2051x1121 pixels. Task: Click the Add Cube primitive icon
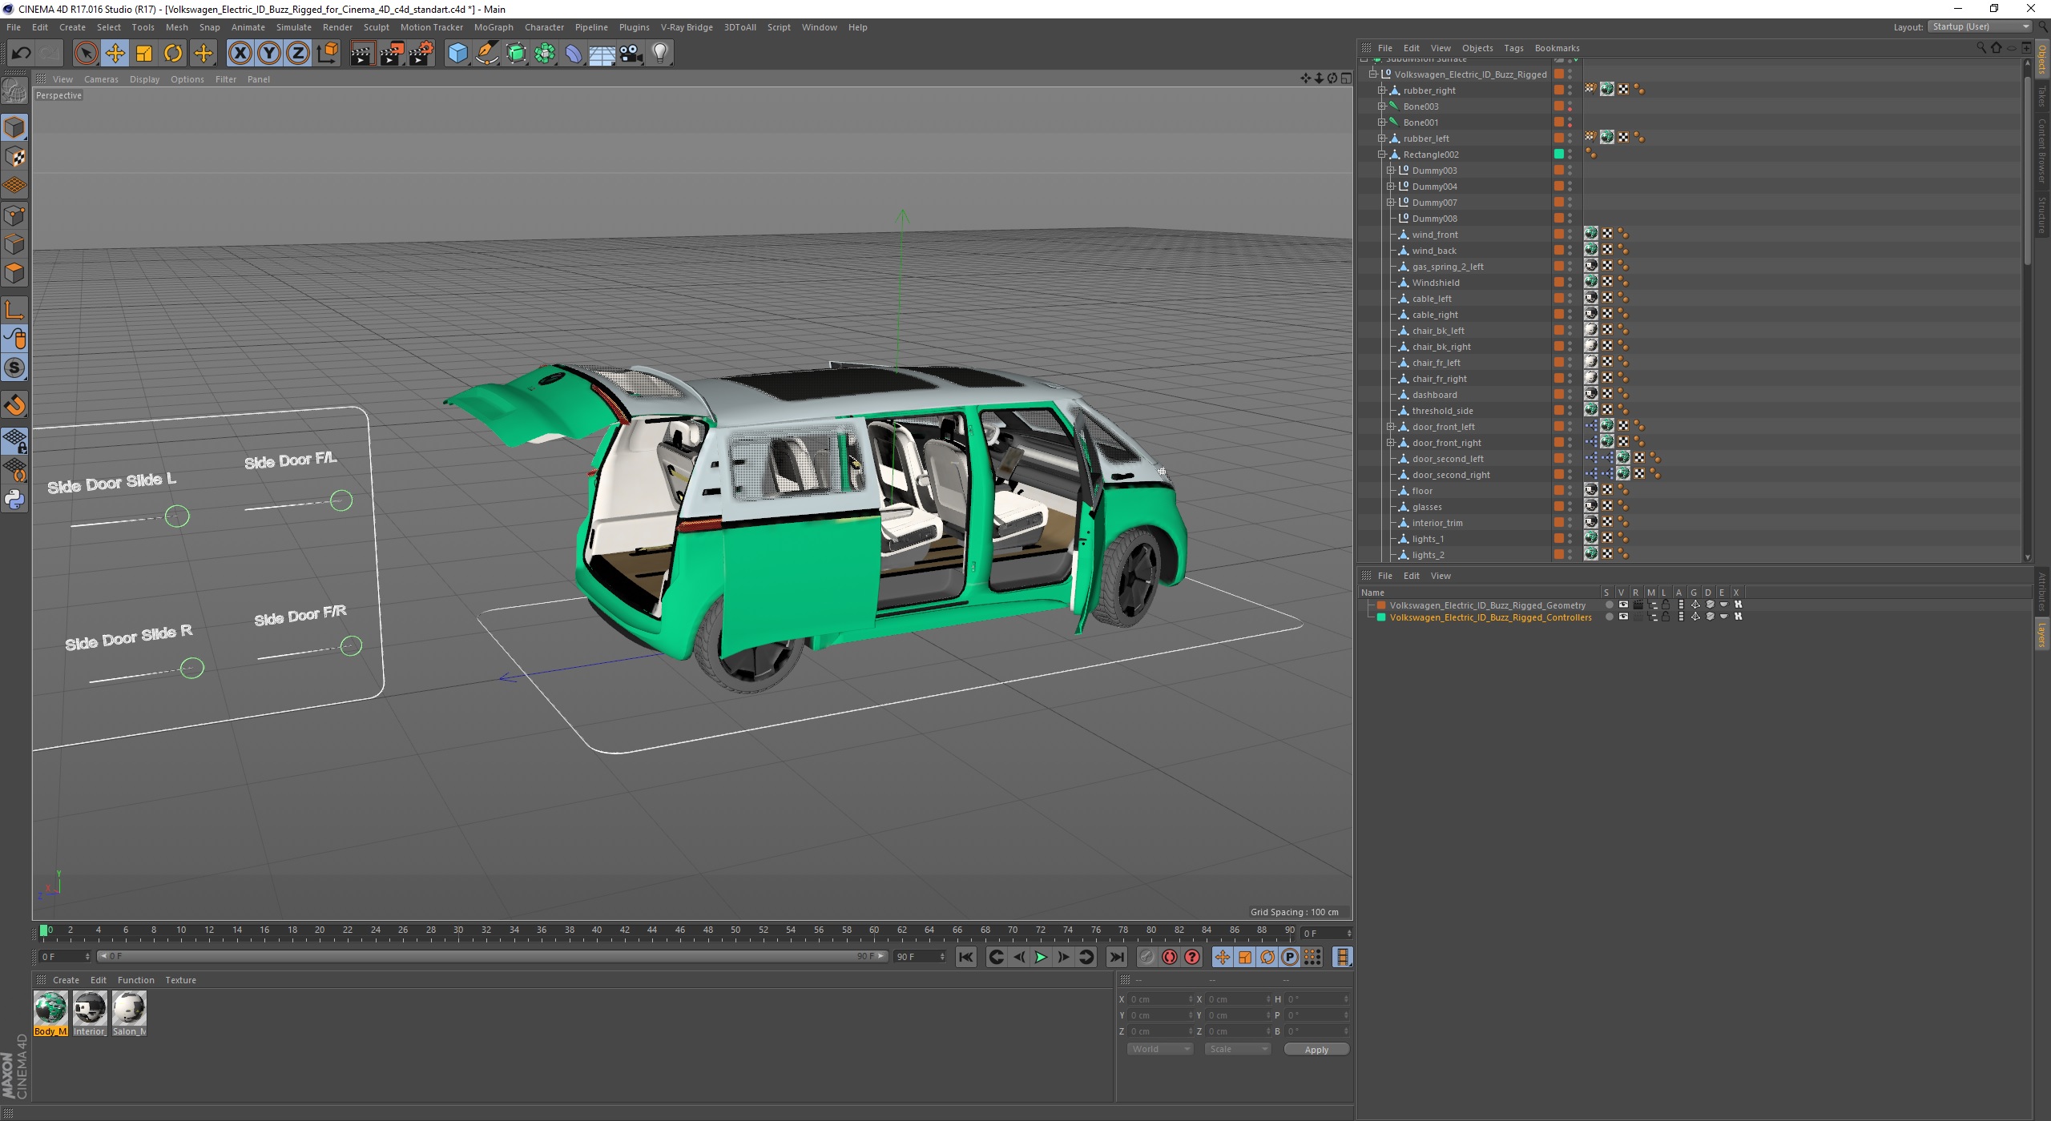[457, 54]
